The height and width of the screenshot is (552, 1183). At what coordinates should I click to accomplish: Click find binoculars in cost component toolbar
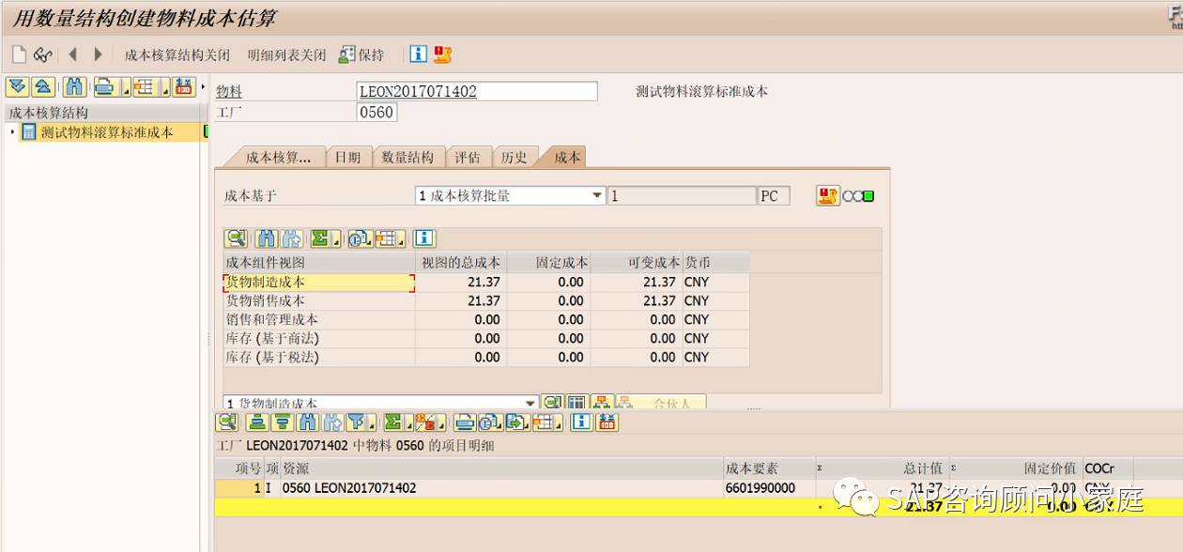[267, 238]
